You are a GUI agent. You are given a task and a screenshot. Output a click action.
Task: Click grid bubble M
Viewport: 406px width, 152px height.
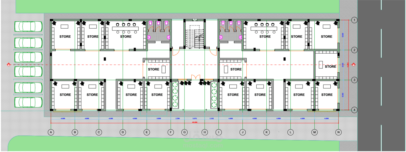(314, 132)
